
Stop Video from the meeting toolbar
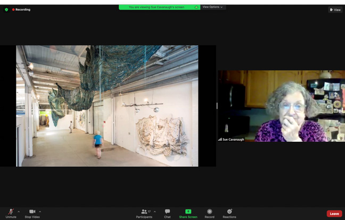tap(32, 213)
